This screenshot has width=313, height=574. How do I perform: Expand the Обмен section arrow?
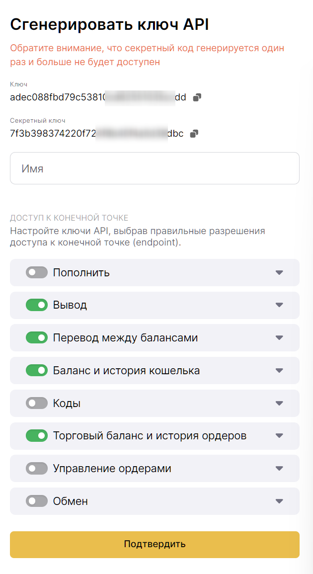(x=279, y=501)
